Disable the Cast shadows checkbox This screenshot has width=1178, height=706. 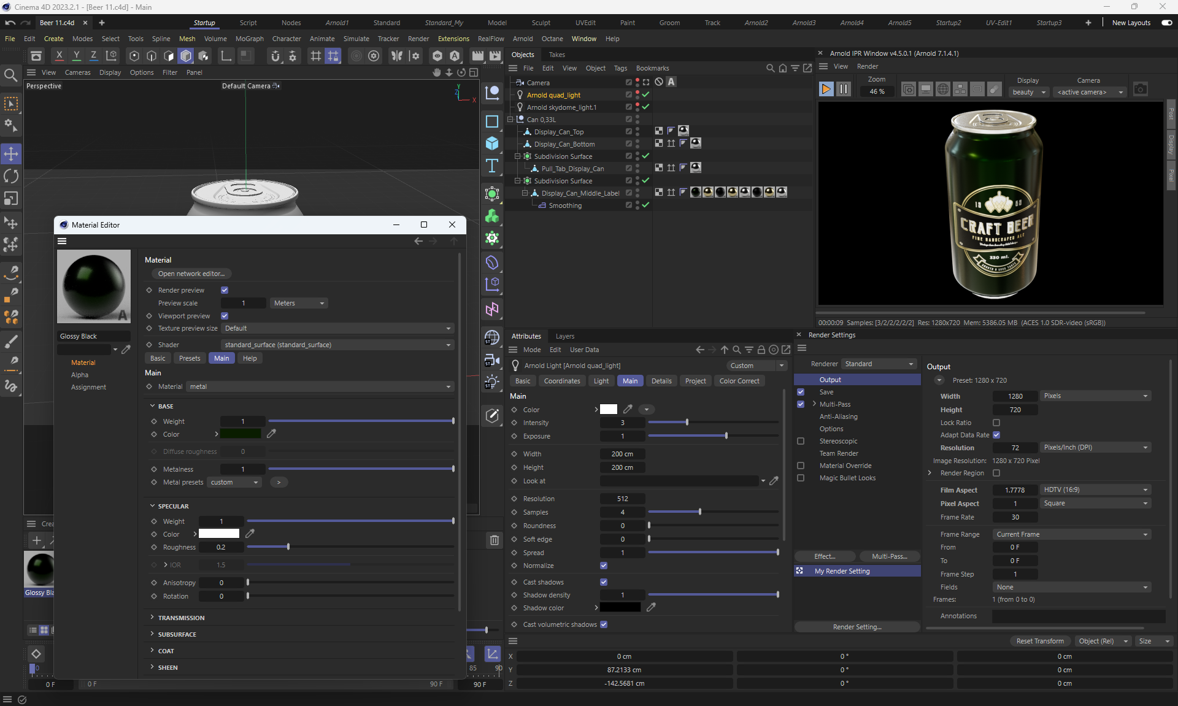604,582
